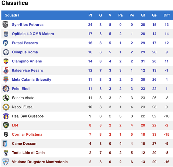
Task: Click the Olimpus Roma round crest
Action: 6,52
